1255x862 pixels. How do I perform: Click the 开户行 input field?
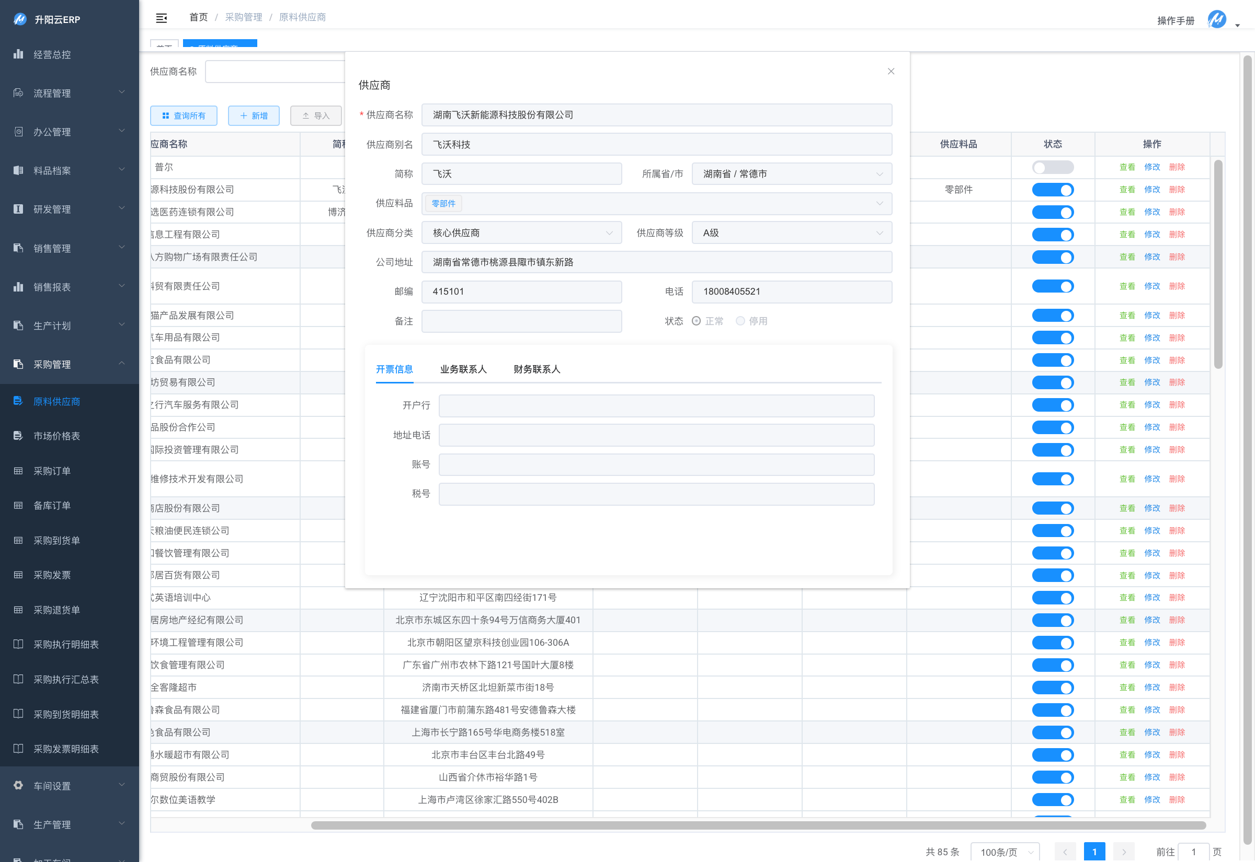[656, 405]
